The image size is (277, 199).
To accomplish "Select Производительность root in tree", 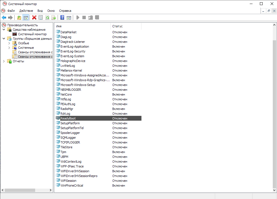I will click(22, 25).
